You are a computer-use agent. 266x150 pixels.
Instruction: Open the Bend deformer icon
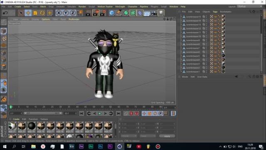(x=140, y=13)
